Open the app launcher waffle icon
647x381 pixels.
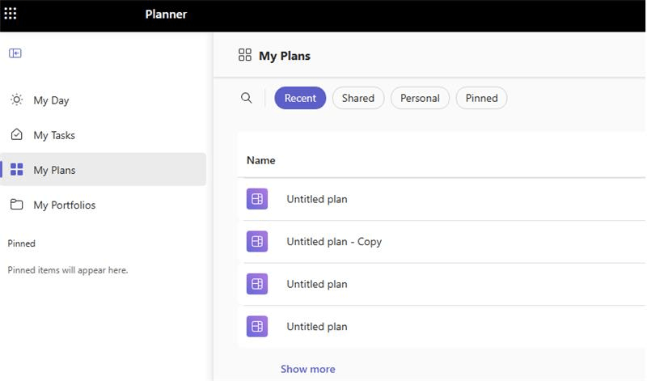tap(11, 14)
